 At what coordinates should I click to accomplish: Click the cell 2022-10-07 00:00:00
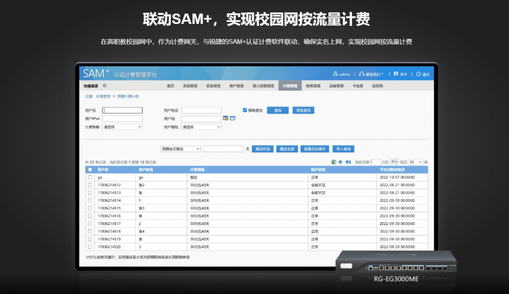(x=398, y=178)
